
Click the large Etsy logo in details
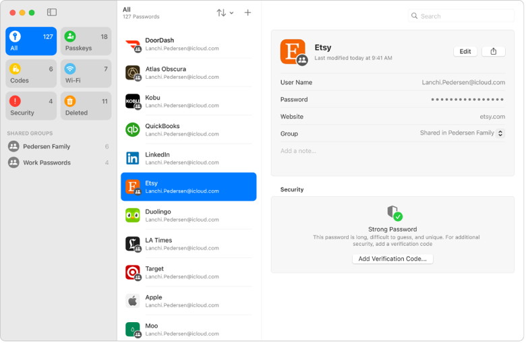[x=293, y=52]
